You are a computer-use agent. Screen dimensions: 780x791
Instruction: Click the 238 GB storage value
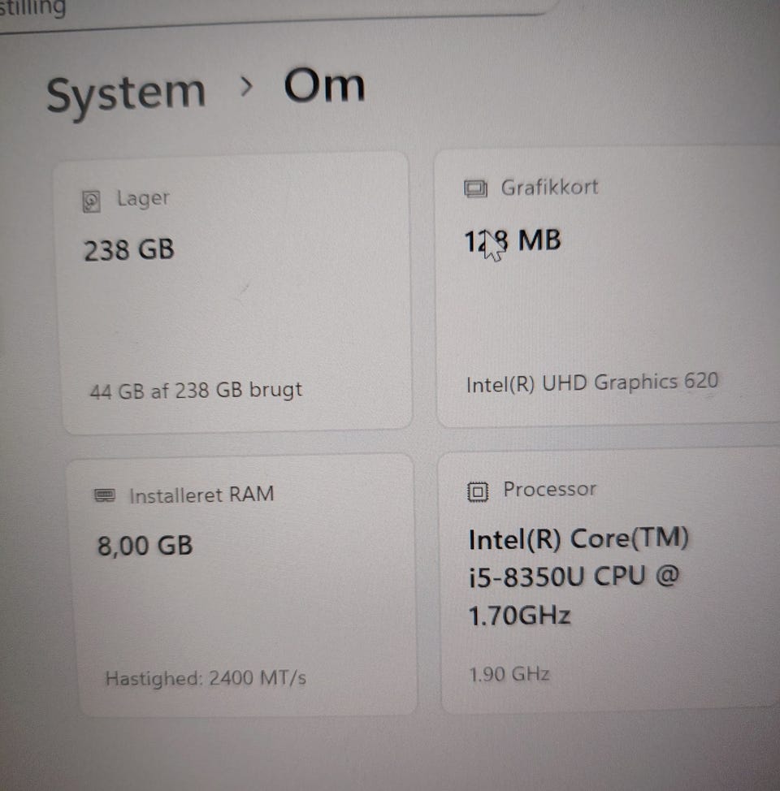[129, 250]
